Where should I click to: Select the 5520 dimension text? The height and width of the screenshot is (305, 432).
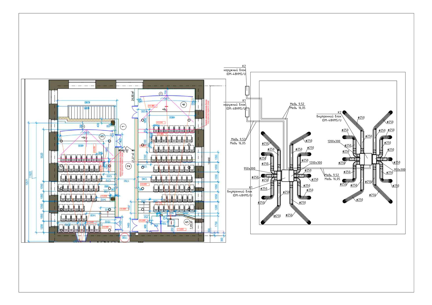[x=42, y=156]
